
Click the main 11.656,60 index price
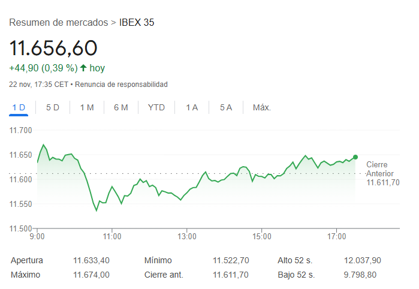coord(53,47)
